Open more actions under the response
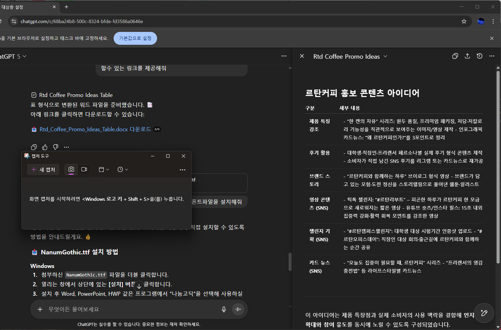 66,147
